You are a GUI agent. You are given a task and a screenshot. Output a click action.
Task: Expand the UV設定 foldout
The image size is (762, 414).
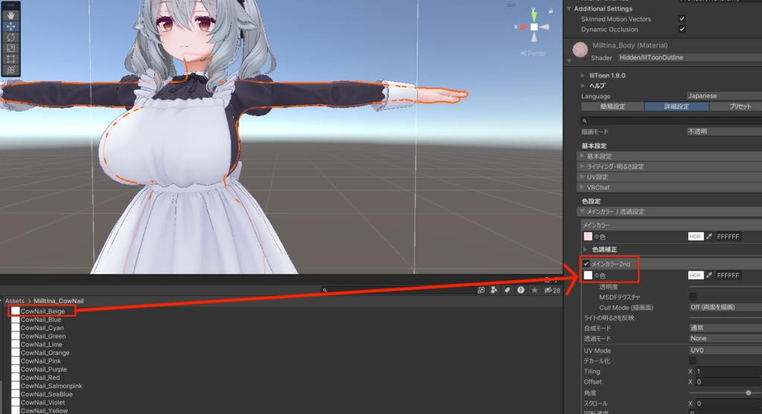(670, 177)
